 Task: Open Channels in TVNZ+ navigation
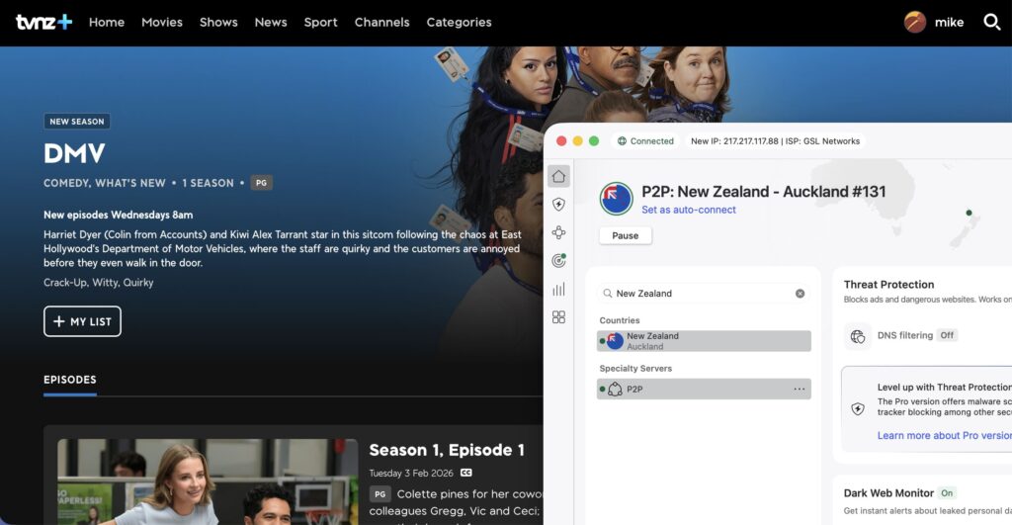coord(382,22)
